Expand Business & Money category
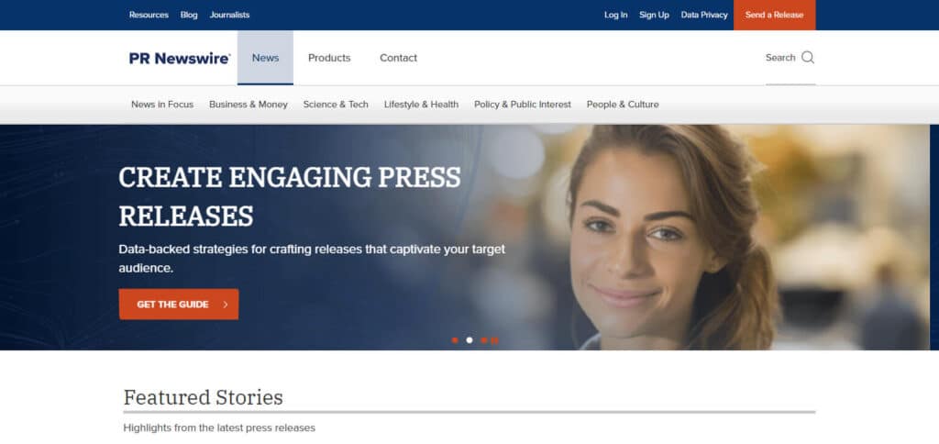 248,105
